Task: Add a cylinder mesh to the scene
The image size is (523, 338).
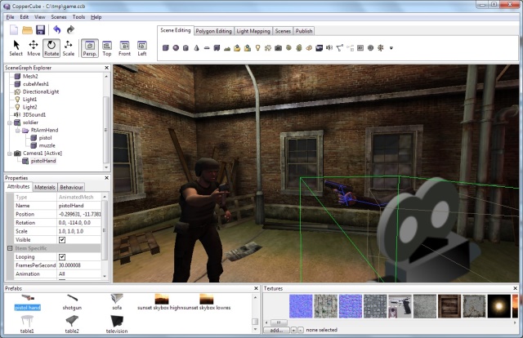Action: pos(186,48)
